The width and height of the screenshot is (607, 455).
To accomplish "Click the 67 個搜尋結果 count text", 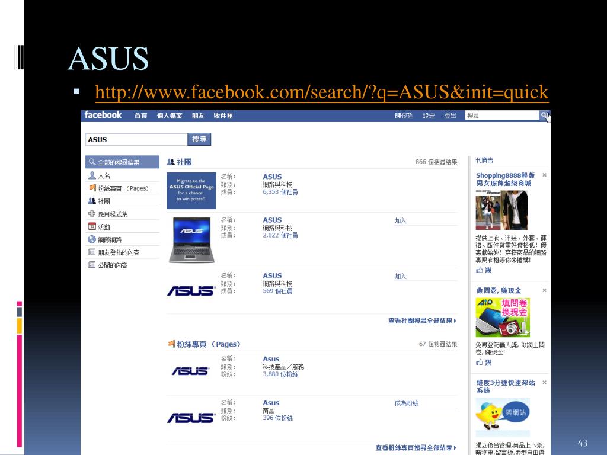I will click(438, 344).
